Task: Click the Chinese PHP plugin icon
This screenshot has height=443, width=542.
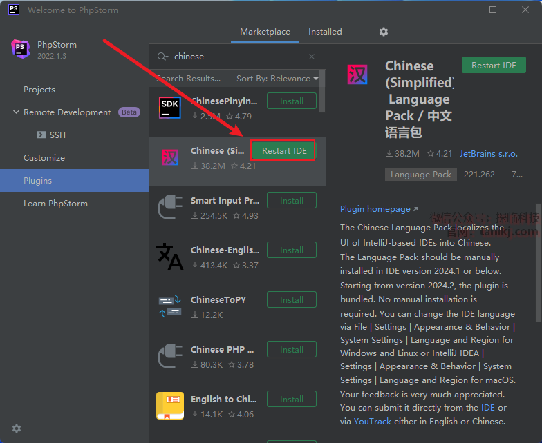Action: (x=170, y=356)
